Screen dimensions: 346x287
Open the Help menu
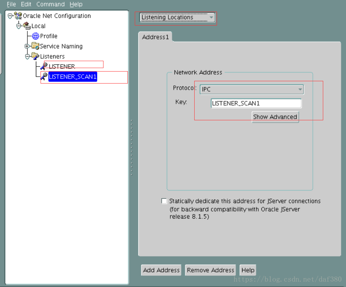click(76, 4)
